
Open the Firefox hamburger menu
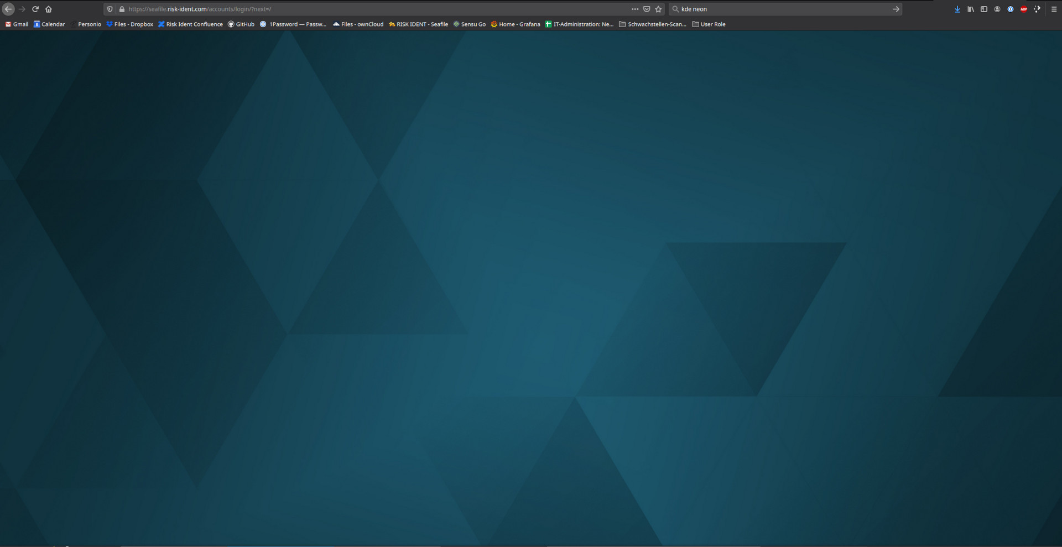point(1054,9)
